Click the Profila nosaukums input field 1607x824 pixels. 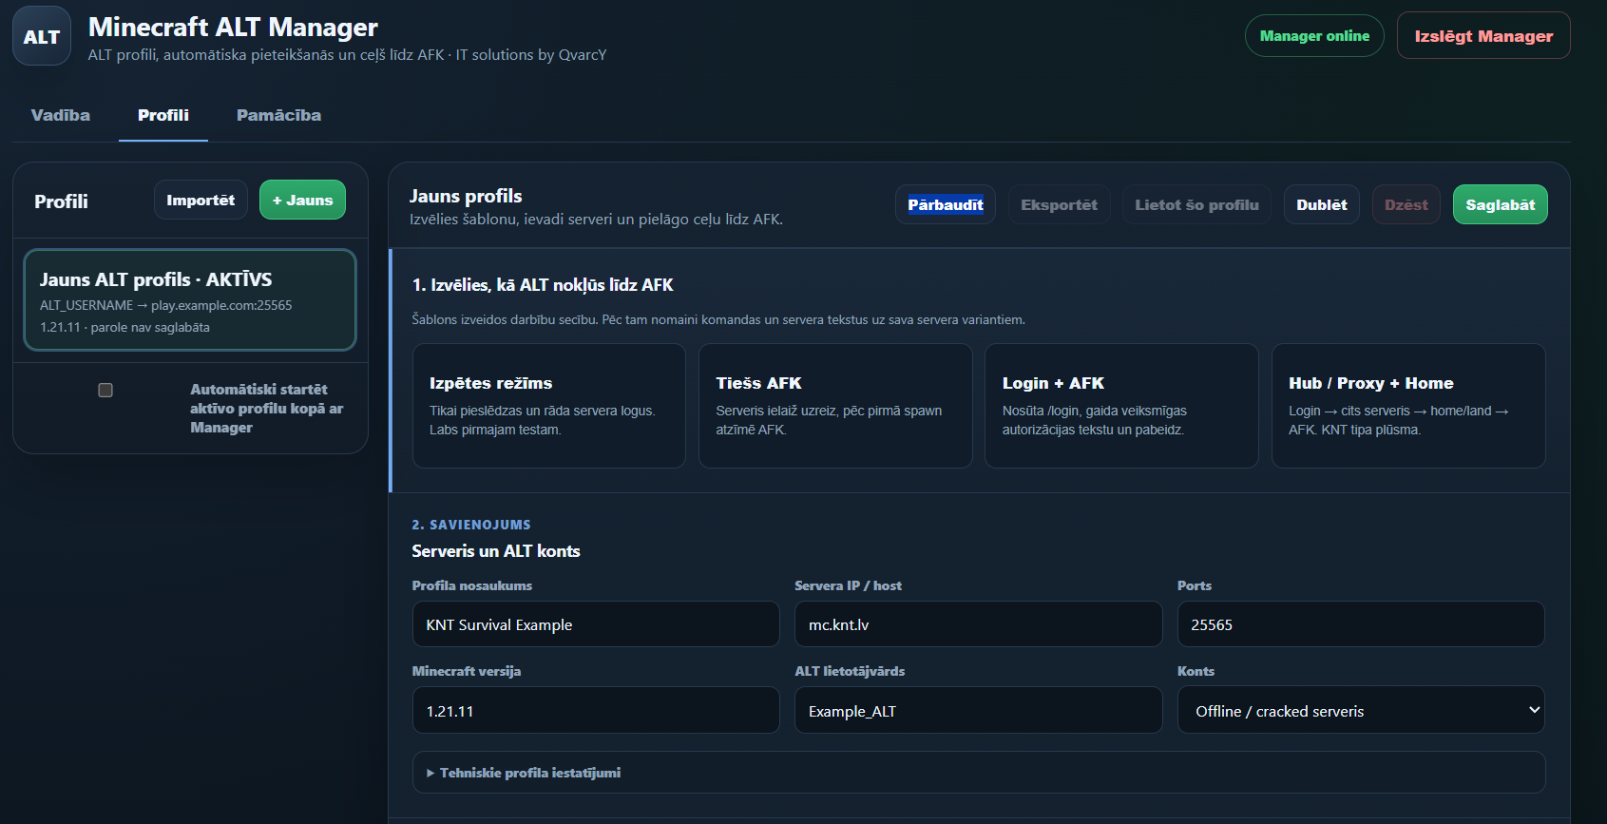(596, 624)
